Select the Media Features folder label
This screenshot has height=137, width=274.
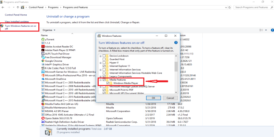(117, 80)
